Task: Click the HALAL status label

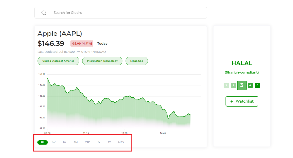Action: coord(242,63)
